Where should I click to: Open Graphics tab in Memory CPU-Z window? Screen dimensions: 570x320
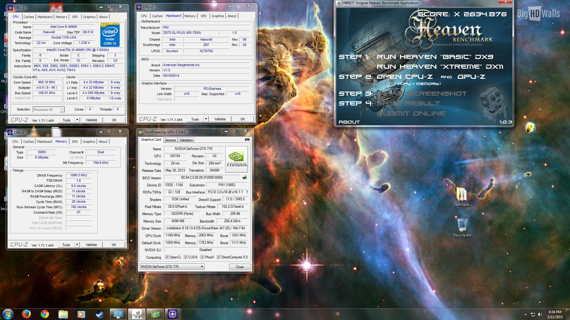pyautogui.click(x=89, y=142)
